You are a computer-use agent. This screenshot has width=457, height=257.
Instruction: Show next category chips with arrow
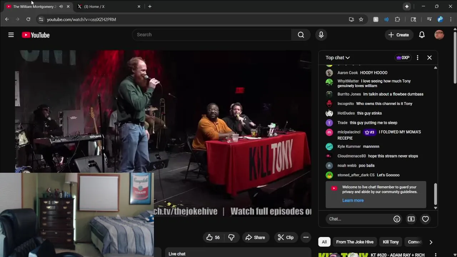coord(431,242)
